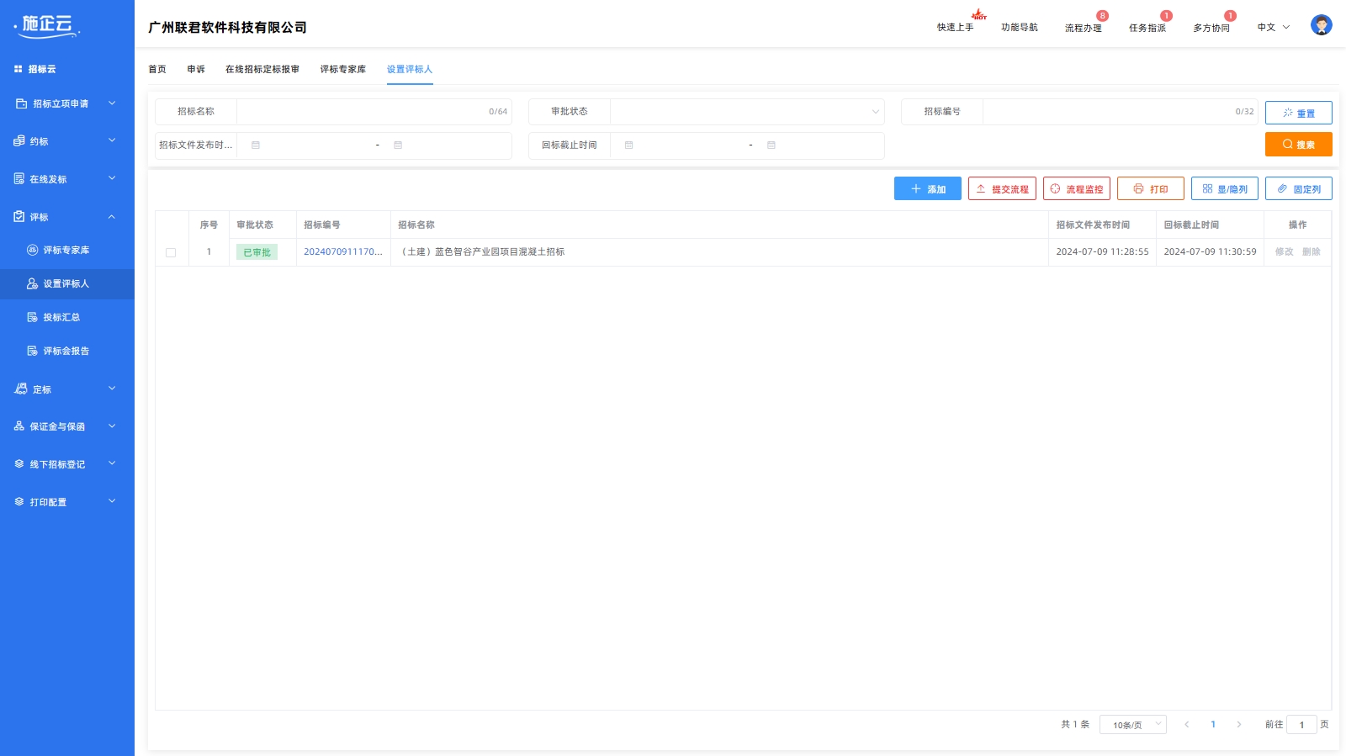Switch to the 在线招标定标报审 tab
Image resolution: width=1346 pixels, height=756 pixels.
pos(262,69)
